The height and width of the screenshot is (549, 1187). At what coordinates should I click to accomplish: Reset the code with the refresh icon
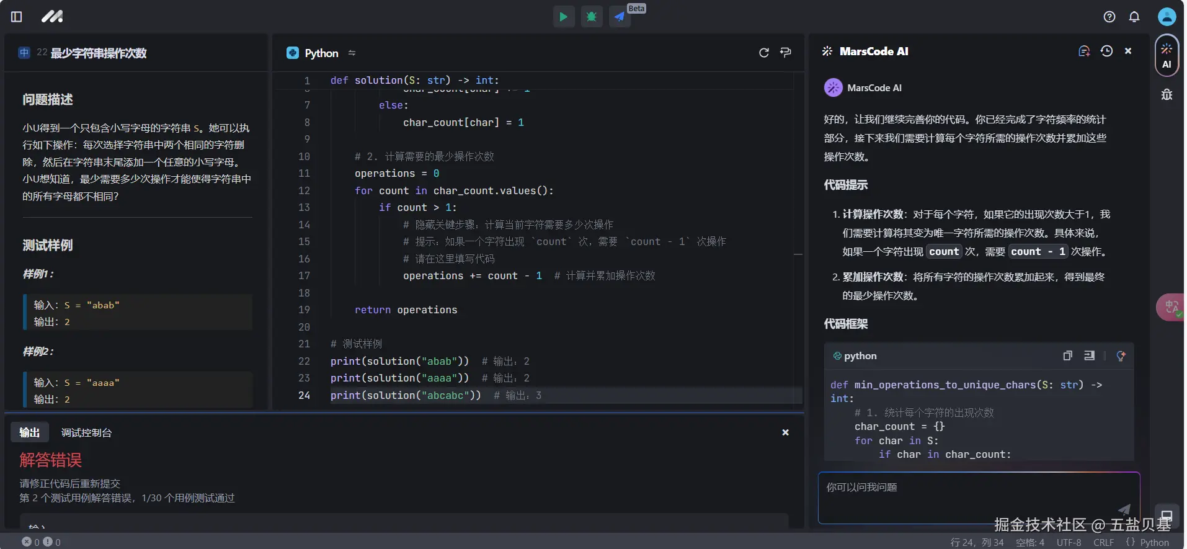[764, 53]
